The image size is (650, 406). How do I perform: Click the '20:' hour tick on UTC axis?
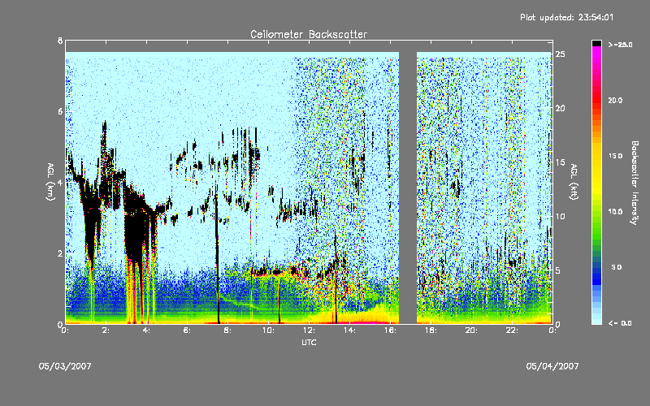[471, 330]
